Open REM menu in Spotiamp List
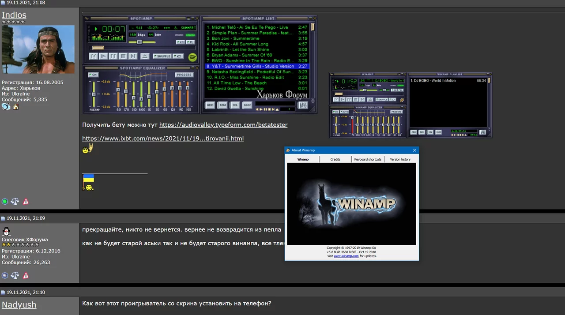 pos(222,105)
